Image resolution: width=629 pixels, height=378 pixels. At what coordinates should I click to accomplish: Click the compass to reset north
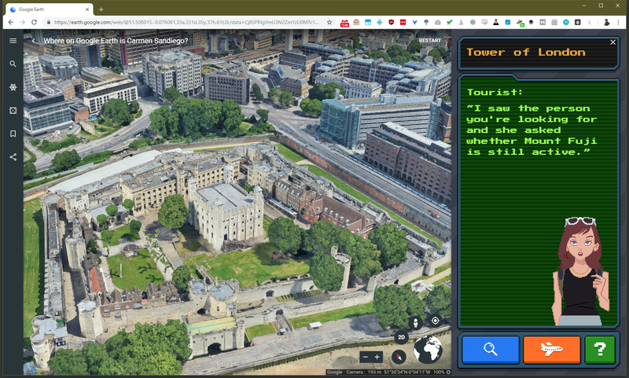coord(399,356)
